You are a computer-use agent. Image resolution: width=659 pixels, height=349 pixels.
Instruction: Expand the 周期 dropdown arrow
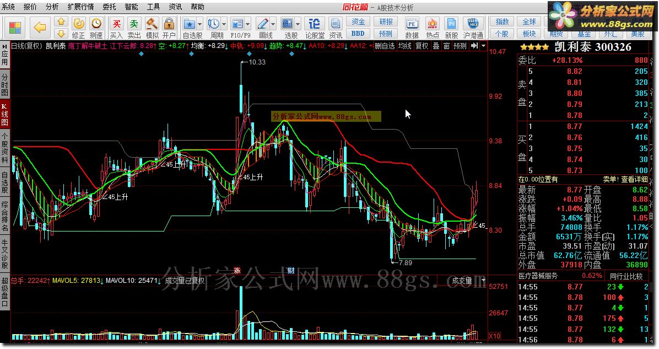[224, 24]
